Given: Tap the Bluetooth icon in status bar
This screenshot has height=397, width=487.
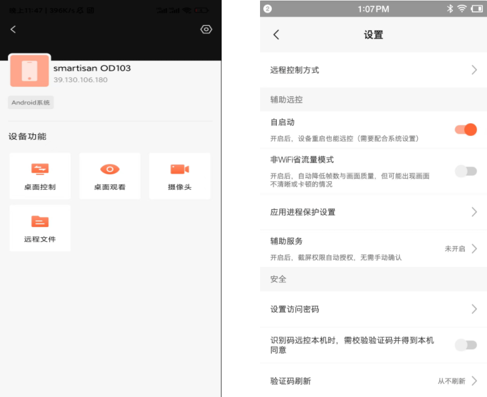Looking at the screenshot, I should click(449, 9).
